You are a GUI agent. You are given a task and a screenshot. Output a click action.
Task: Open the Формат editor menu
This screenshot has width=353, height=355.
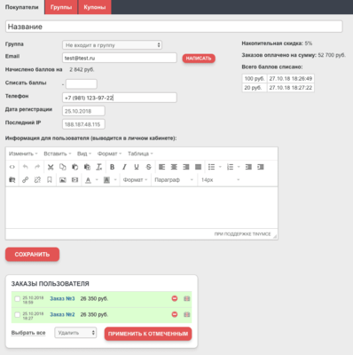[109, 154]
